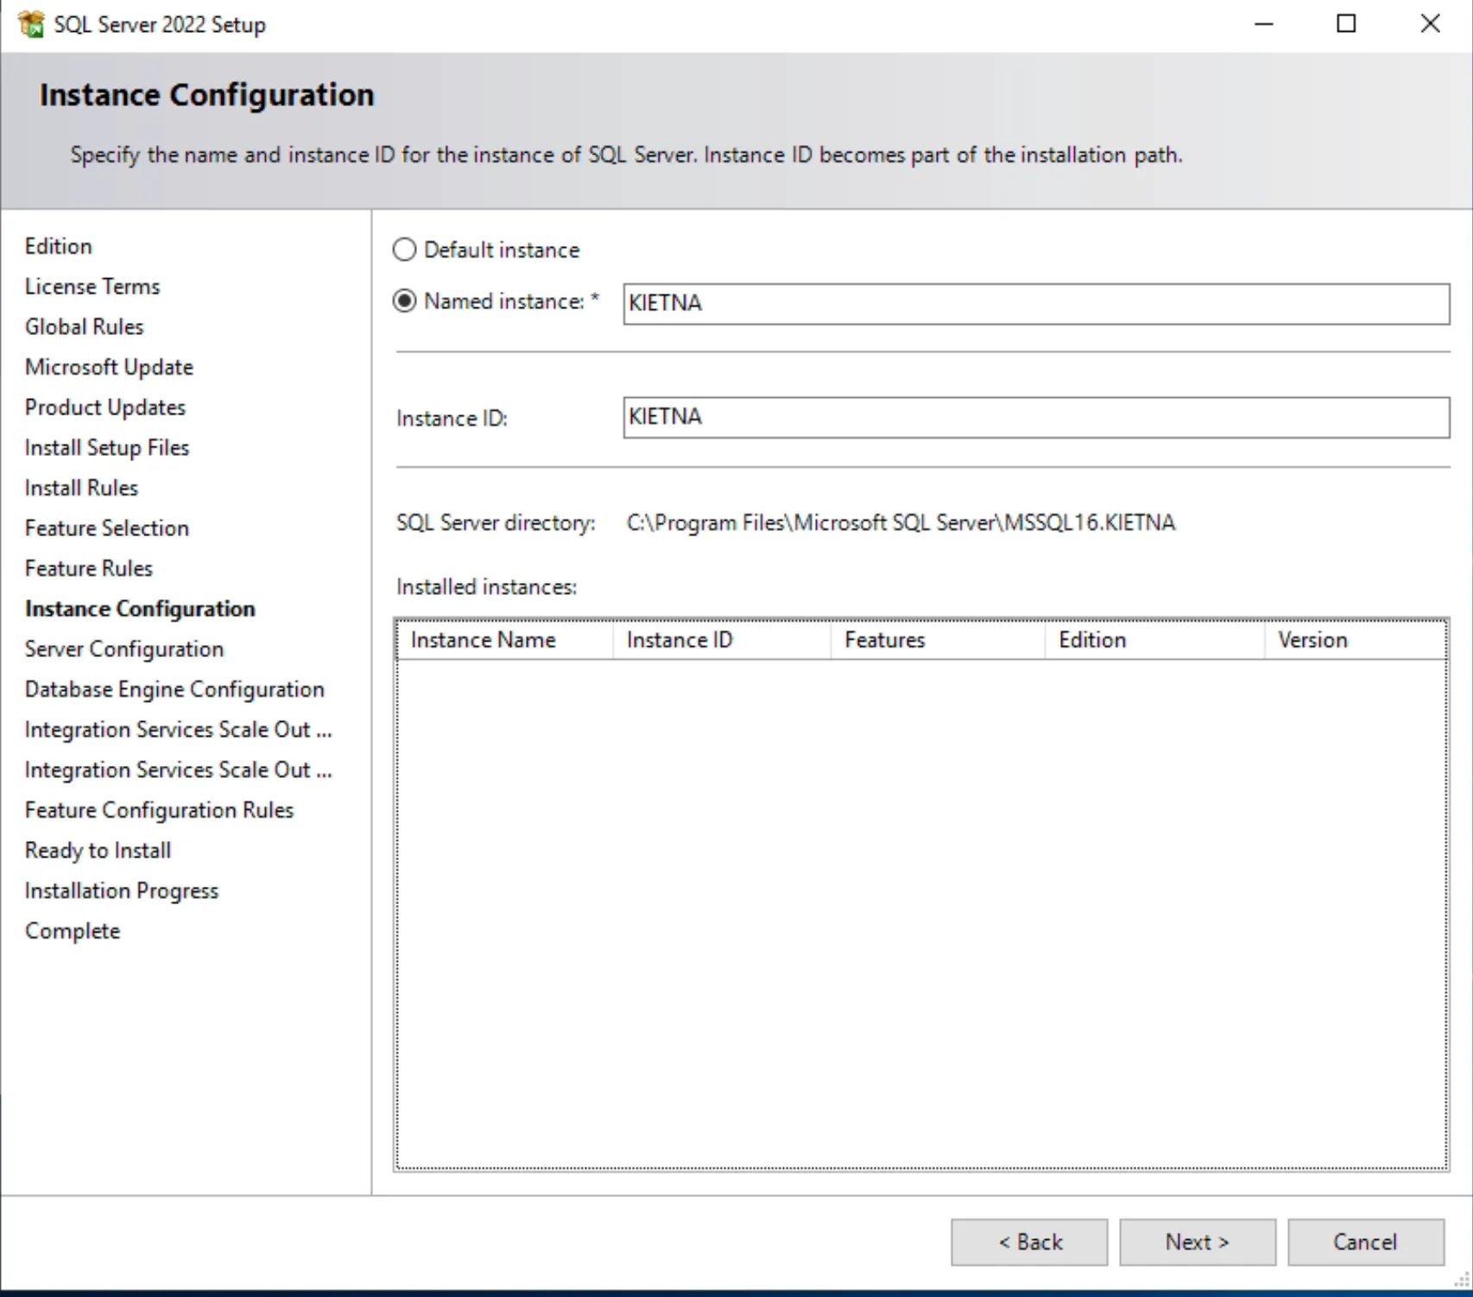
Task: Select the Complete step
Action: [73, 931]
